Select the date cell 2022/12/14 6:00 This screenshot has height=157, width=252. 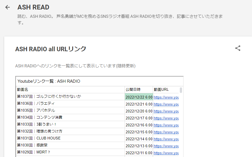click(139, 138)
